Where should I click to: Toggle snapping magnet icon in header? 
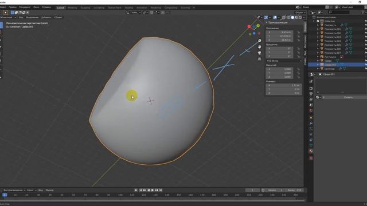point(152,13)
